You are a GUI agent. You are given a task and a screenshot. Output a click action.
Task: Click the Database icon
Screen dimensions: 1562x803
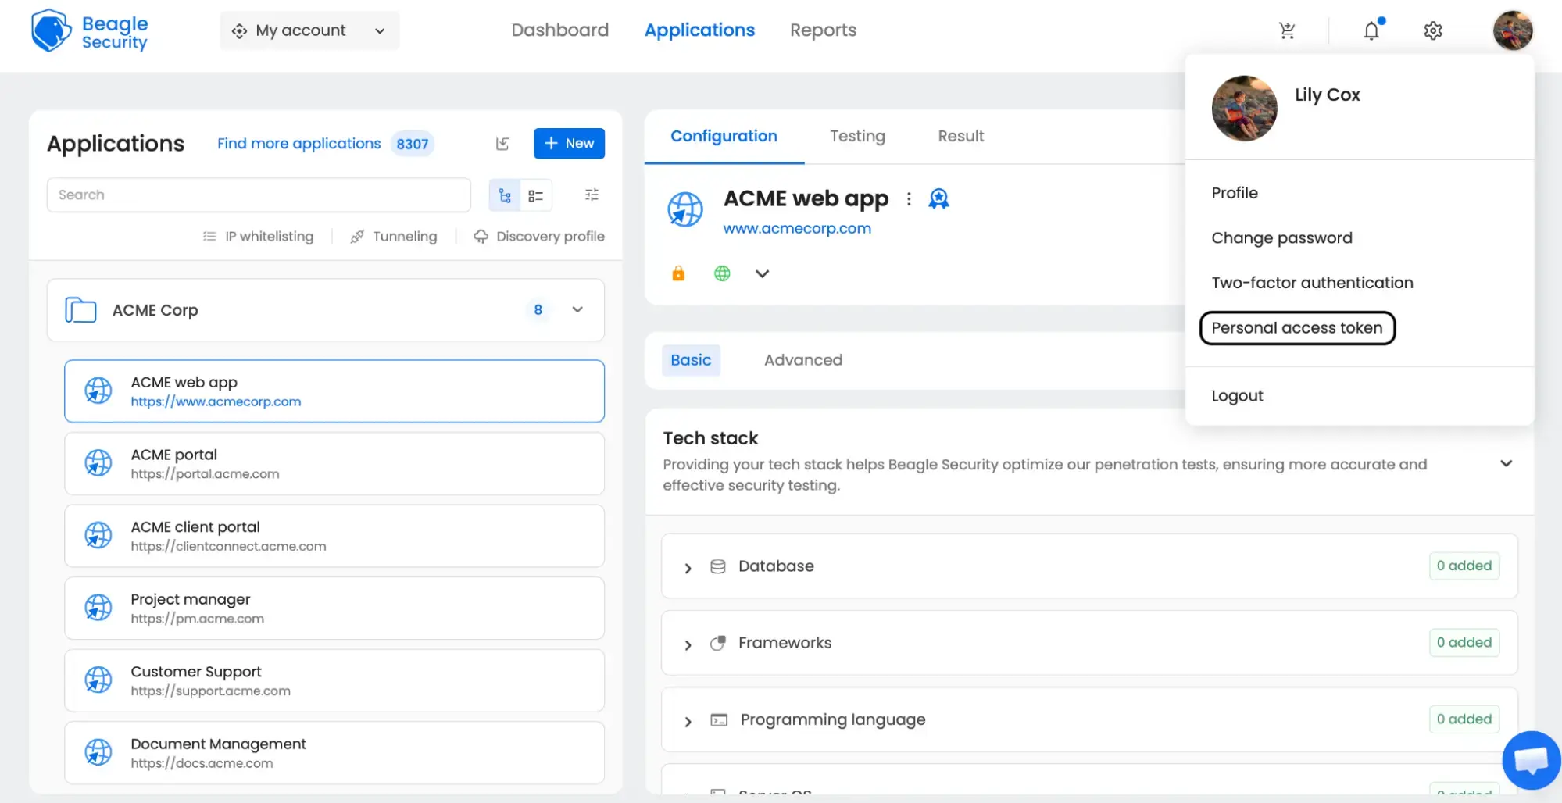(718, 566)
